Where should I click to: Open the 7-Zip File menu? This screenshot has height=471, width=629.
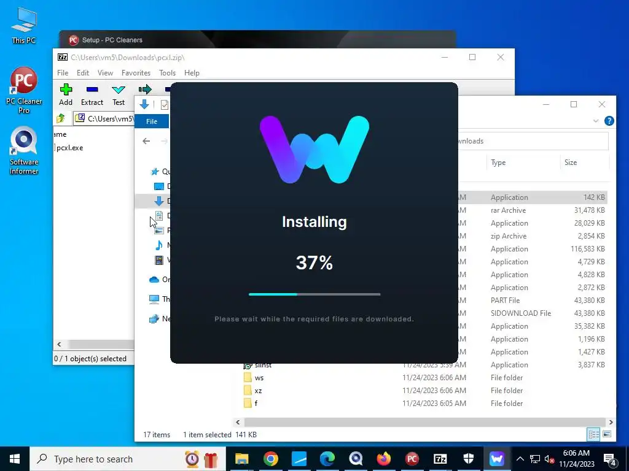point(63,73)
